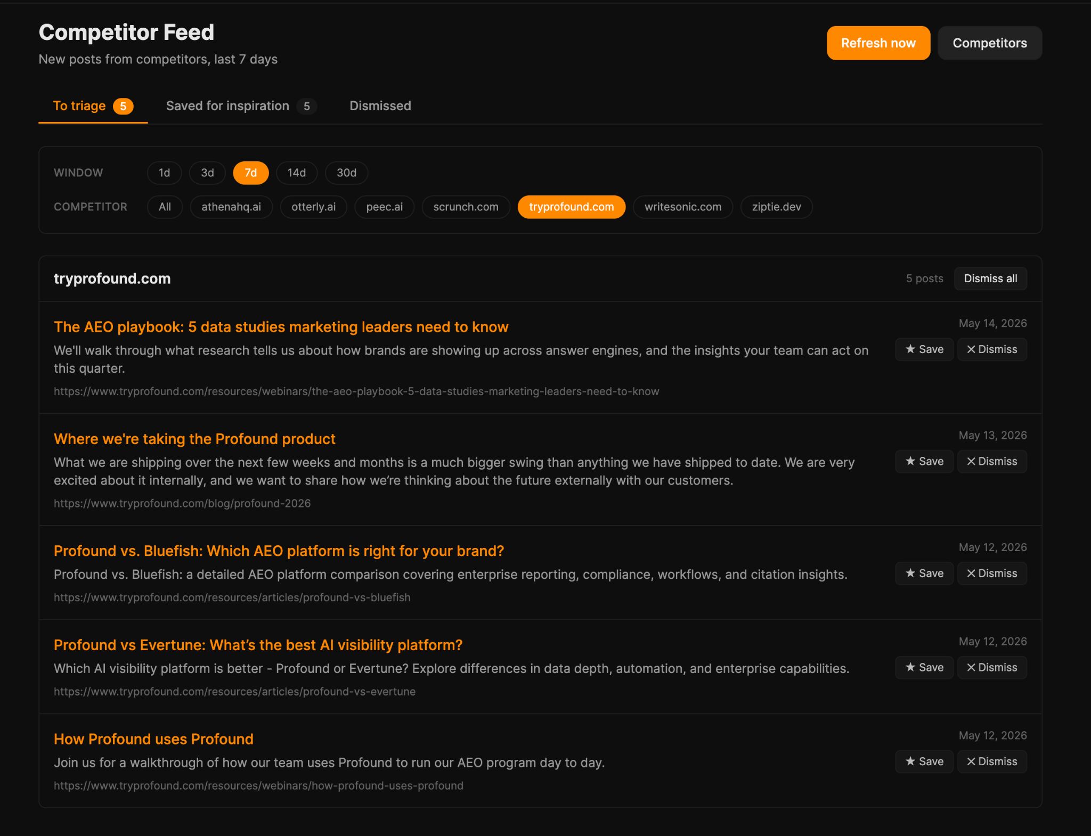Set window filter to 30d
1091x836 pixels.
(x=346, y=173)
